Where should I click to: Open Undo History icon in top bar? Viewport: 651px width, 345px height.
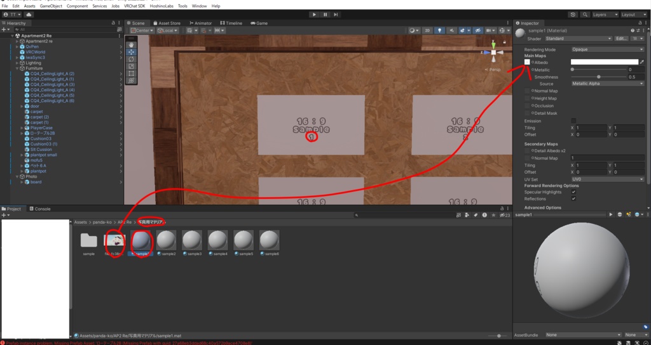(x=573, y=15)
